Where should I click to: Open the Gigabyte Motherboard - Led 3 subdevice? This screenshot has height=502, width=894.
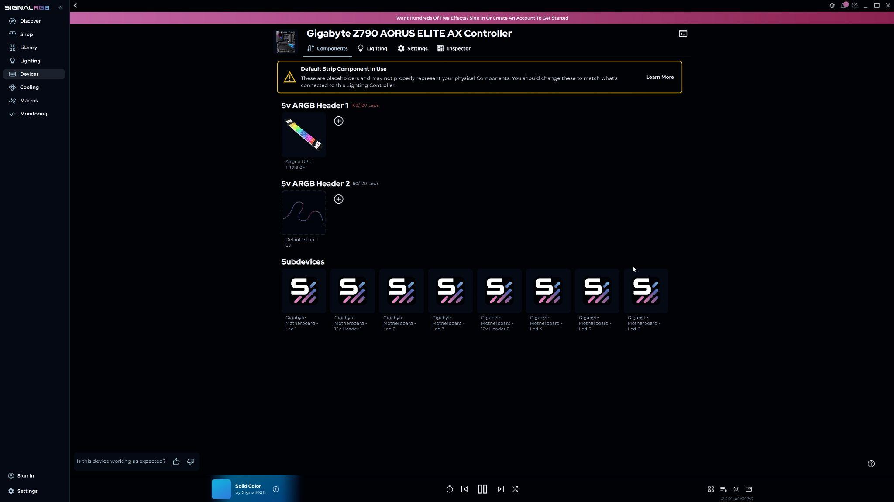[x=450, y=291]
